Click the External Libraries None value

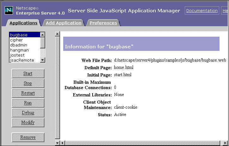[119, 95]
